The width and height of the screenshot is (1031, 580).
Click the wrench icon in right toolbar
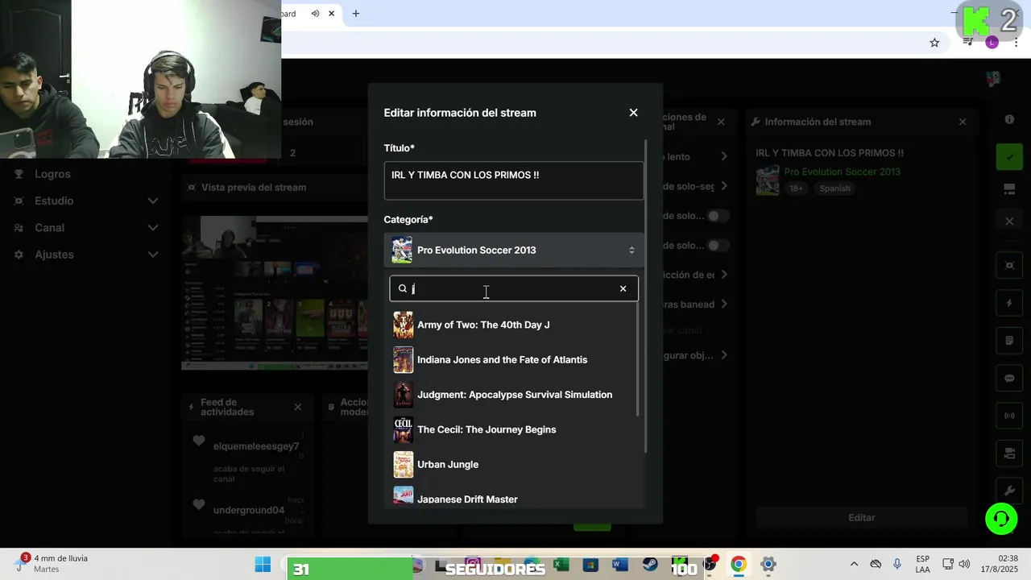(1009, 491)
